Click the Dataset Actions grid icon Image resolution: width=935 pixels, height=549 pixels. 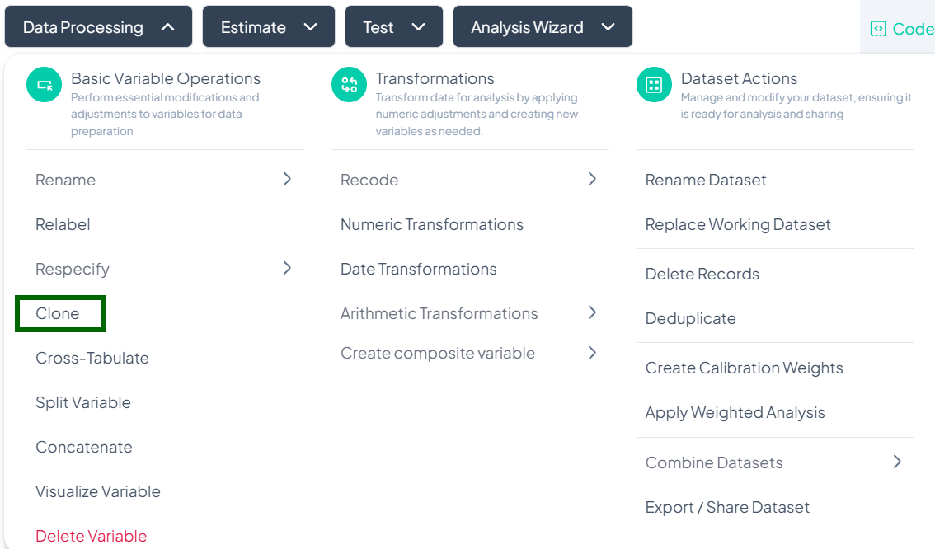654,86
